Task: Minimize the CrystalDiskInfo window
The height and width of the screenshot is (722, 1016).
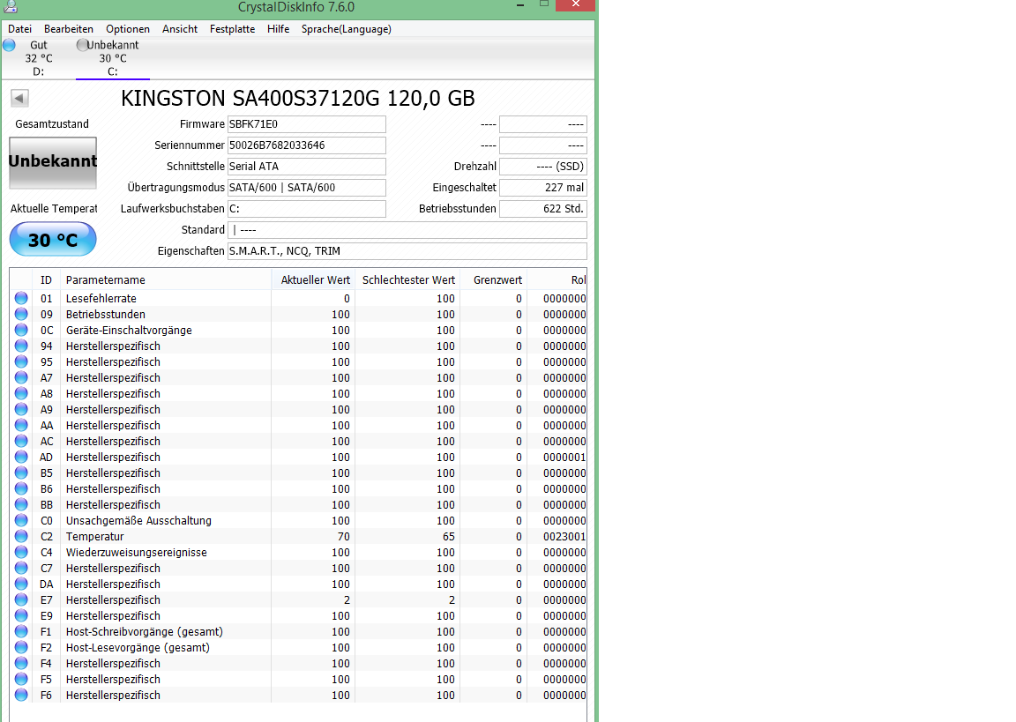Action: tap(519, 5)
